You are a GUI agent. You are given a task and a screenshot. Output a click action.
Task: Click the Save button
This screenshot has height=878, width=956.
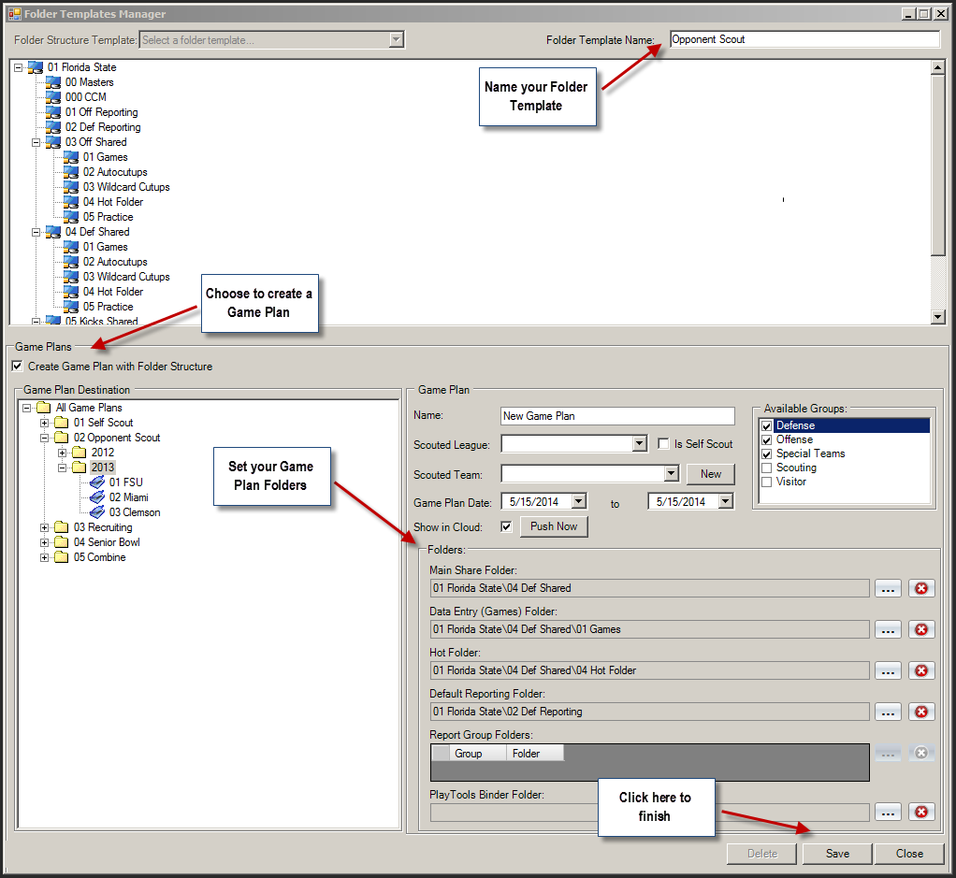[x=837, y=854]
